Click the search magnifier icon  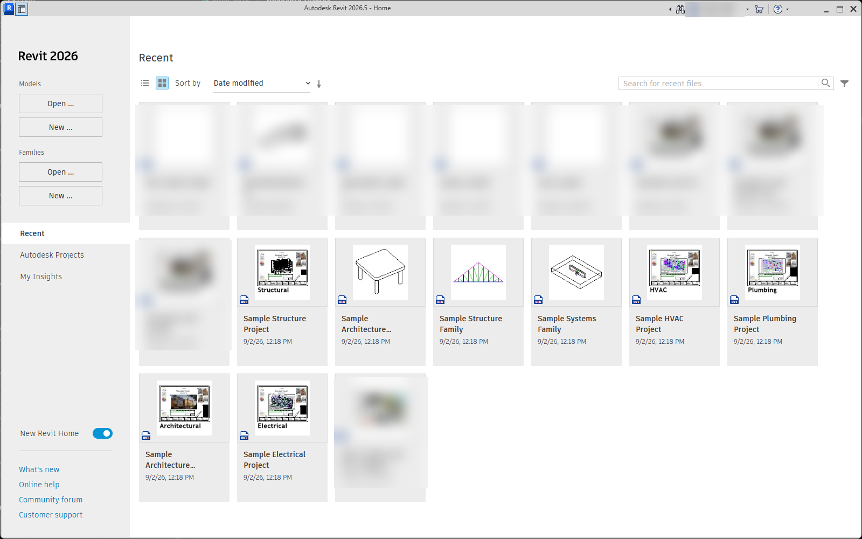tap(825, 83)
